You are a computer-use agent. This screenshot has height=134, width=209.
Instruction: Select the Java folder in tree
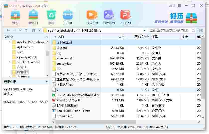[20, 52]
